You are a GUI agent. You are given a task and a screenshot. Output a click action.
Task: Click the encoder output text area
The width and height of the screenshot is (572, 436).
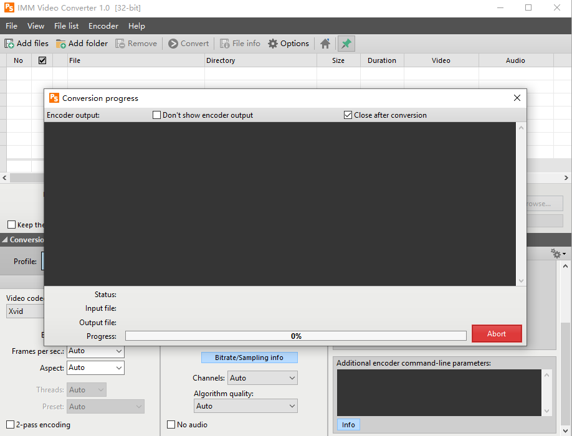click(280, 204)
